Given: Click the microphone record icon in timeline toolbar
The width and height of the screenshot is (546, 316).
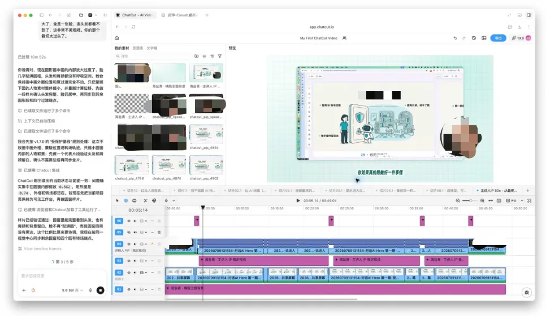Looking at the screenshot, I should [166, 200].
